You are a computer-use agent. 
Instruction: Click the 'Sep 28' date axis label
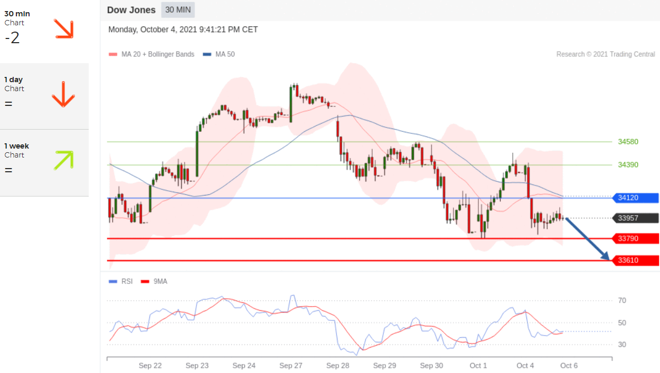[337, 366]
